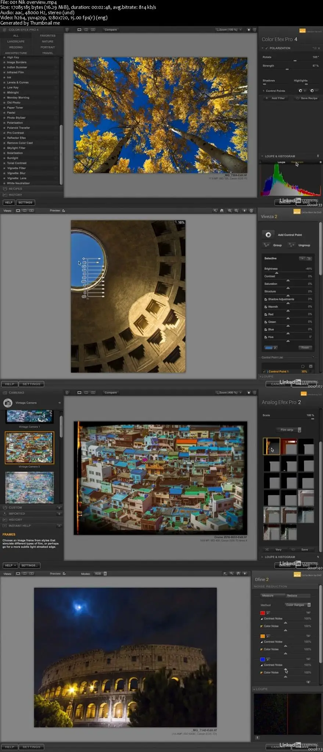Select the Landscape category tab in Color Efex Pro
Screen dimensions: 323x752
click(16, 41)
